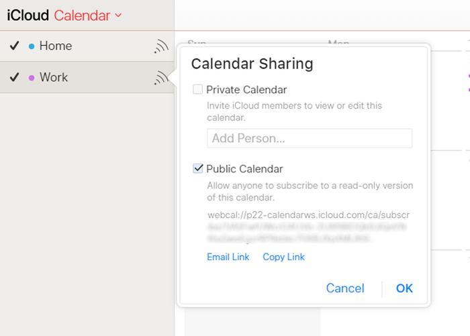Click the Email Link option
The height and width of the screenshot is (336, 470).
point(228,257)
